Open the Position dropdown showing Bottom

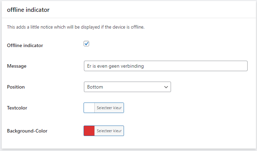[x=127, y=87]
